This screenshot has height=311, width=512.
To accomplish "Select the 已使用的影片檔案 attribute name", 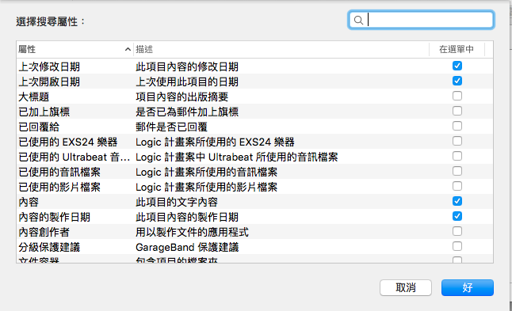I will pyautogui.click(x=59, y=187).
